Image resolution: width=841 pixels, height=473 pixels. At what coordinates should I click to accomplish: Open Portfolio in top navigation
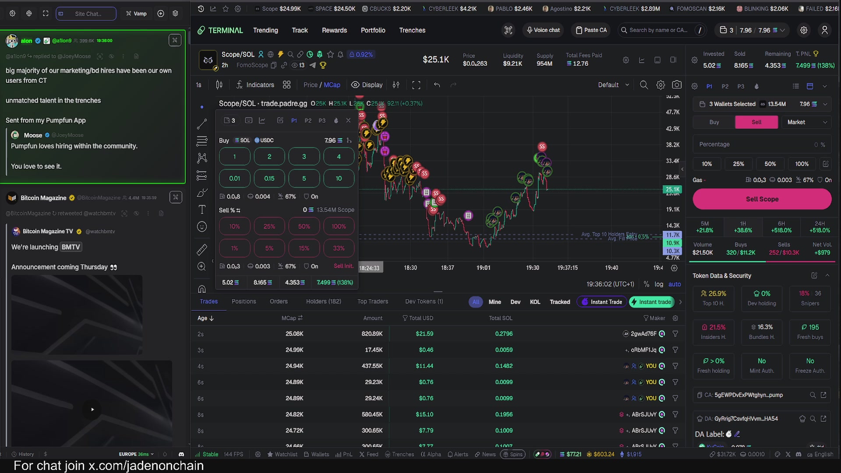coord(373,30)
